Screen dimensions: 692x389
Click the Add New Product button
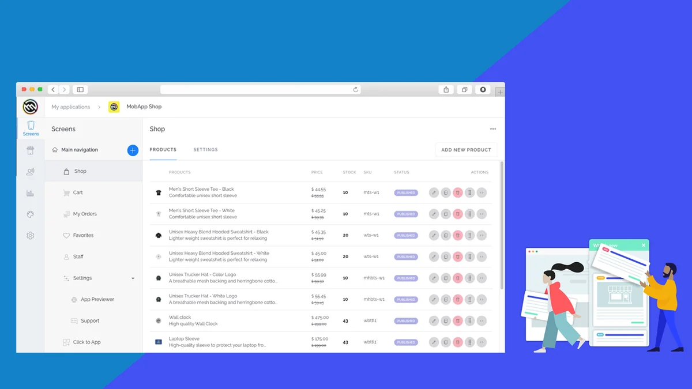pyautogui.click(x=466, y=149)
